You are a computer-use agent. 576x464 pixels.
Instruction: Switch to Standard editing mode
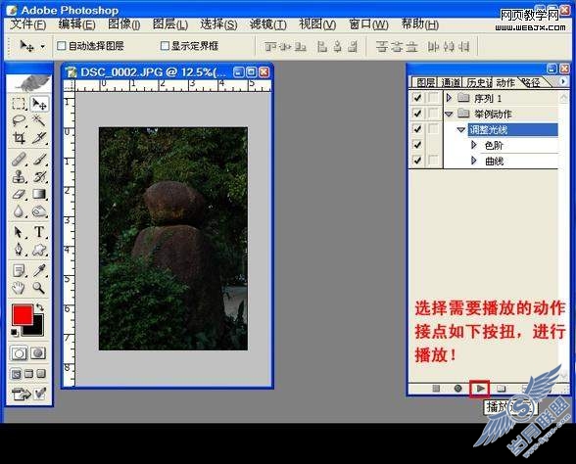[19, 353]
